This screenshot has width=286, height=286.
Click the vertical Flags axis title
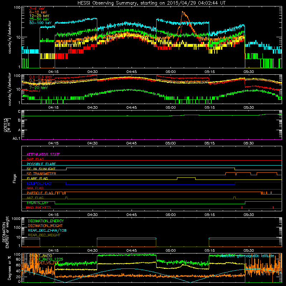coord(15,178)
